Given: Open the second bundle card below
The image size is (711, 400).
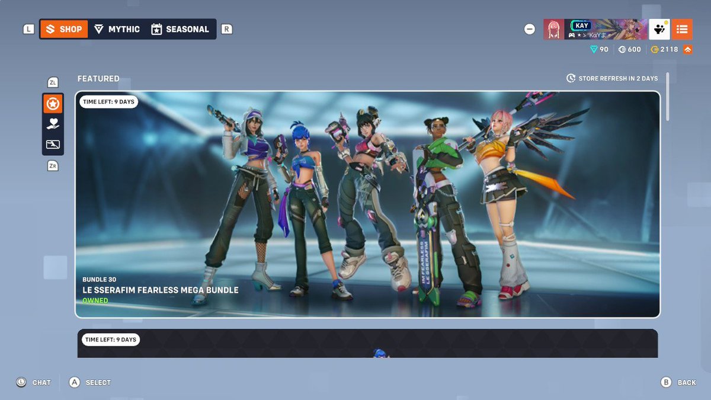Looking at the screenshot, I should point(367,344).
